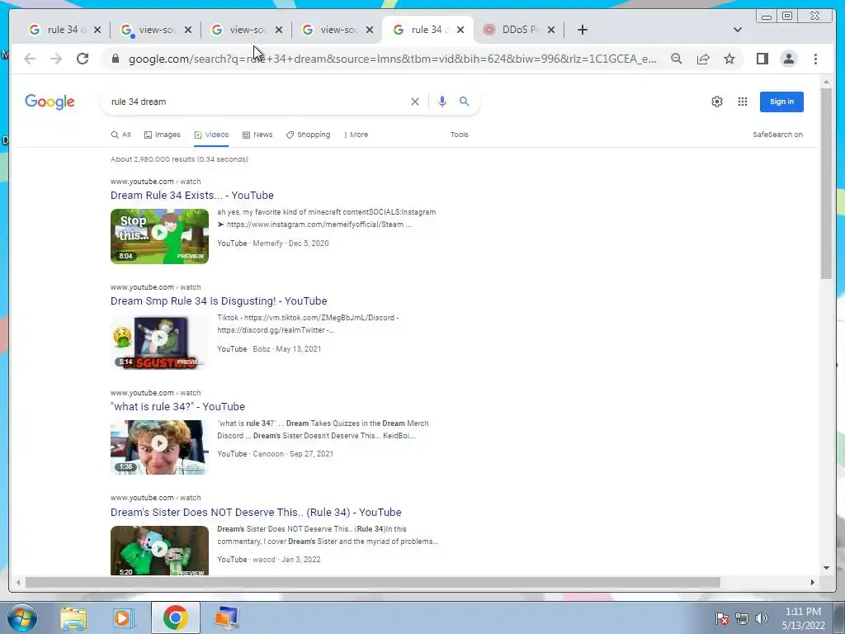Submit search with the magnifier icon
Screen dimensions: 845x634
pos(464,102)
